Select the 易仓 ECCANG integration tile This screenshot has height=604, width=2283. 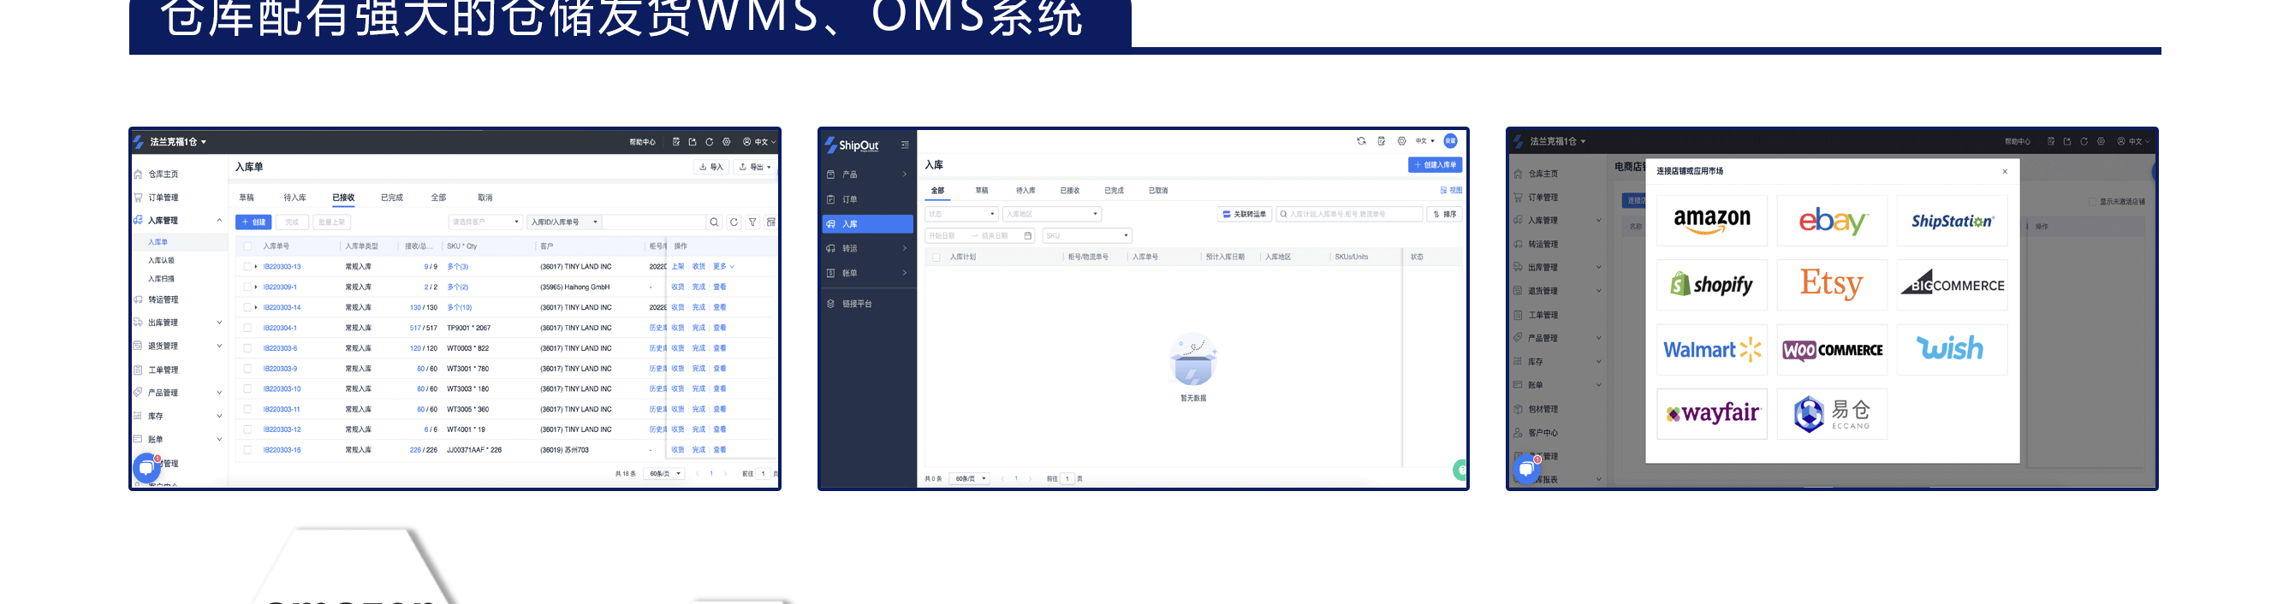(x=1832, y=413)
